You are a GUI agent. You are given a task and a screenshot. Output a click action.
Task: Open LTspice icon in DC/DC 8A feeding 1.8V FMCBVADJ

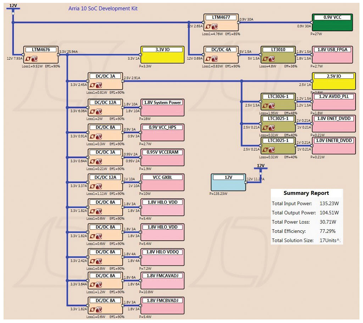[99, 310]
